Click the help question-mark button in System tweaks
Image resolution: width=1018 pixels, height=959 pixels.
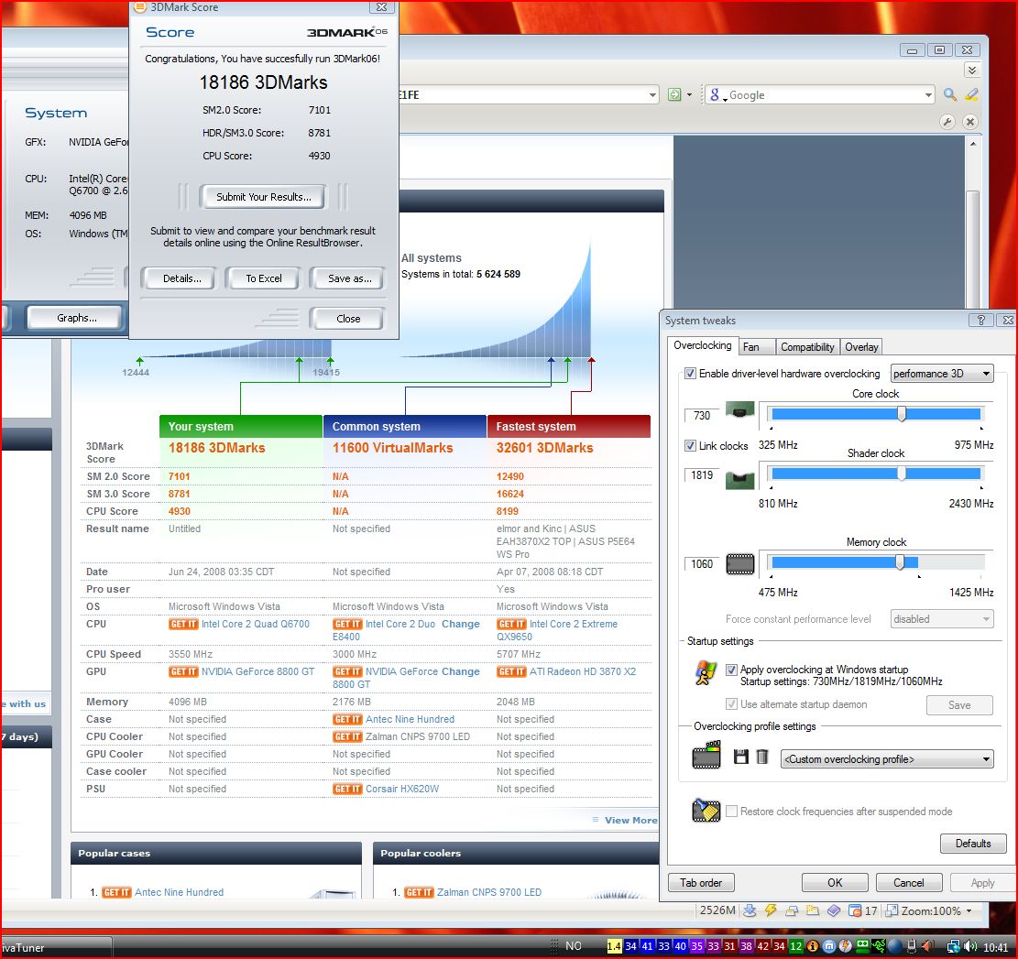pos(981,320)
